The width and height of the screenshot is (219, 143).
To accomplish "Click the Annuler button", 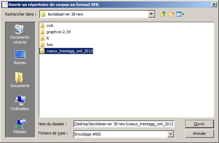I will coord(199,133).
